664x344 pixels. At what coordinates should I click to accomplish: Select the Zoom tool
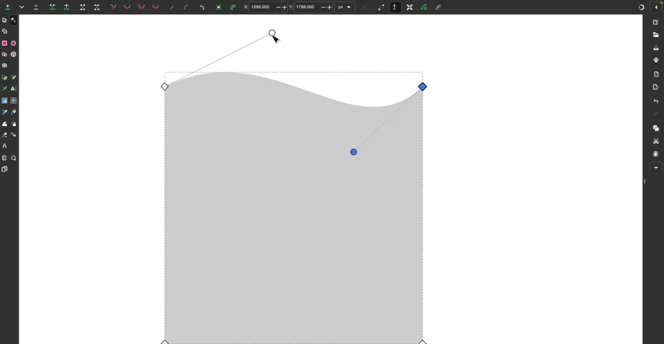pyautogui.click(x=14, y=157)
